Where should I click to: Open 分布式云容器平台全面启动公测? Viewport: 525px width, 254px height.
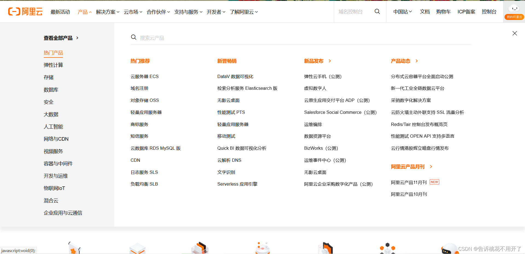coord(422,76)
